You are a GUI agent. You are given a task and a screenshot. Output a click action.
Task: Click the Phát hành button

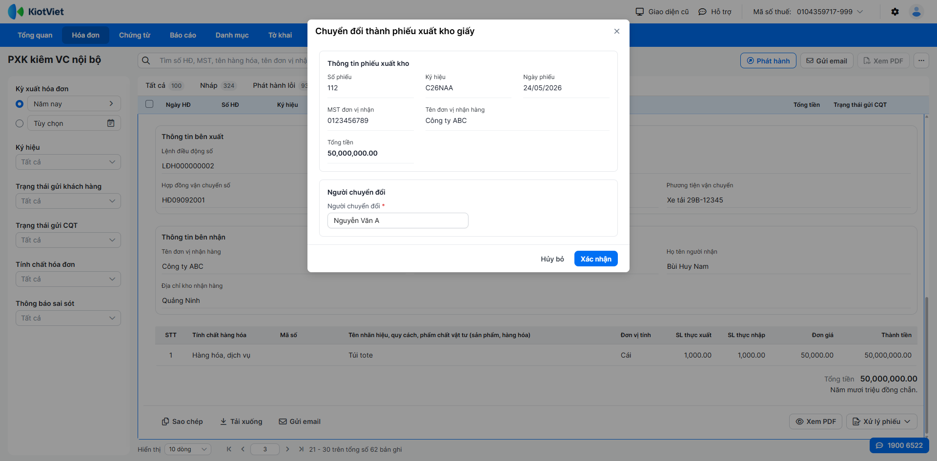(768, 60)
